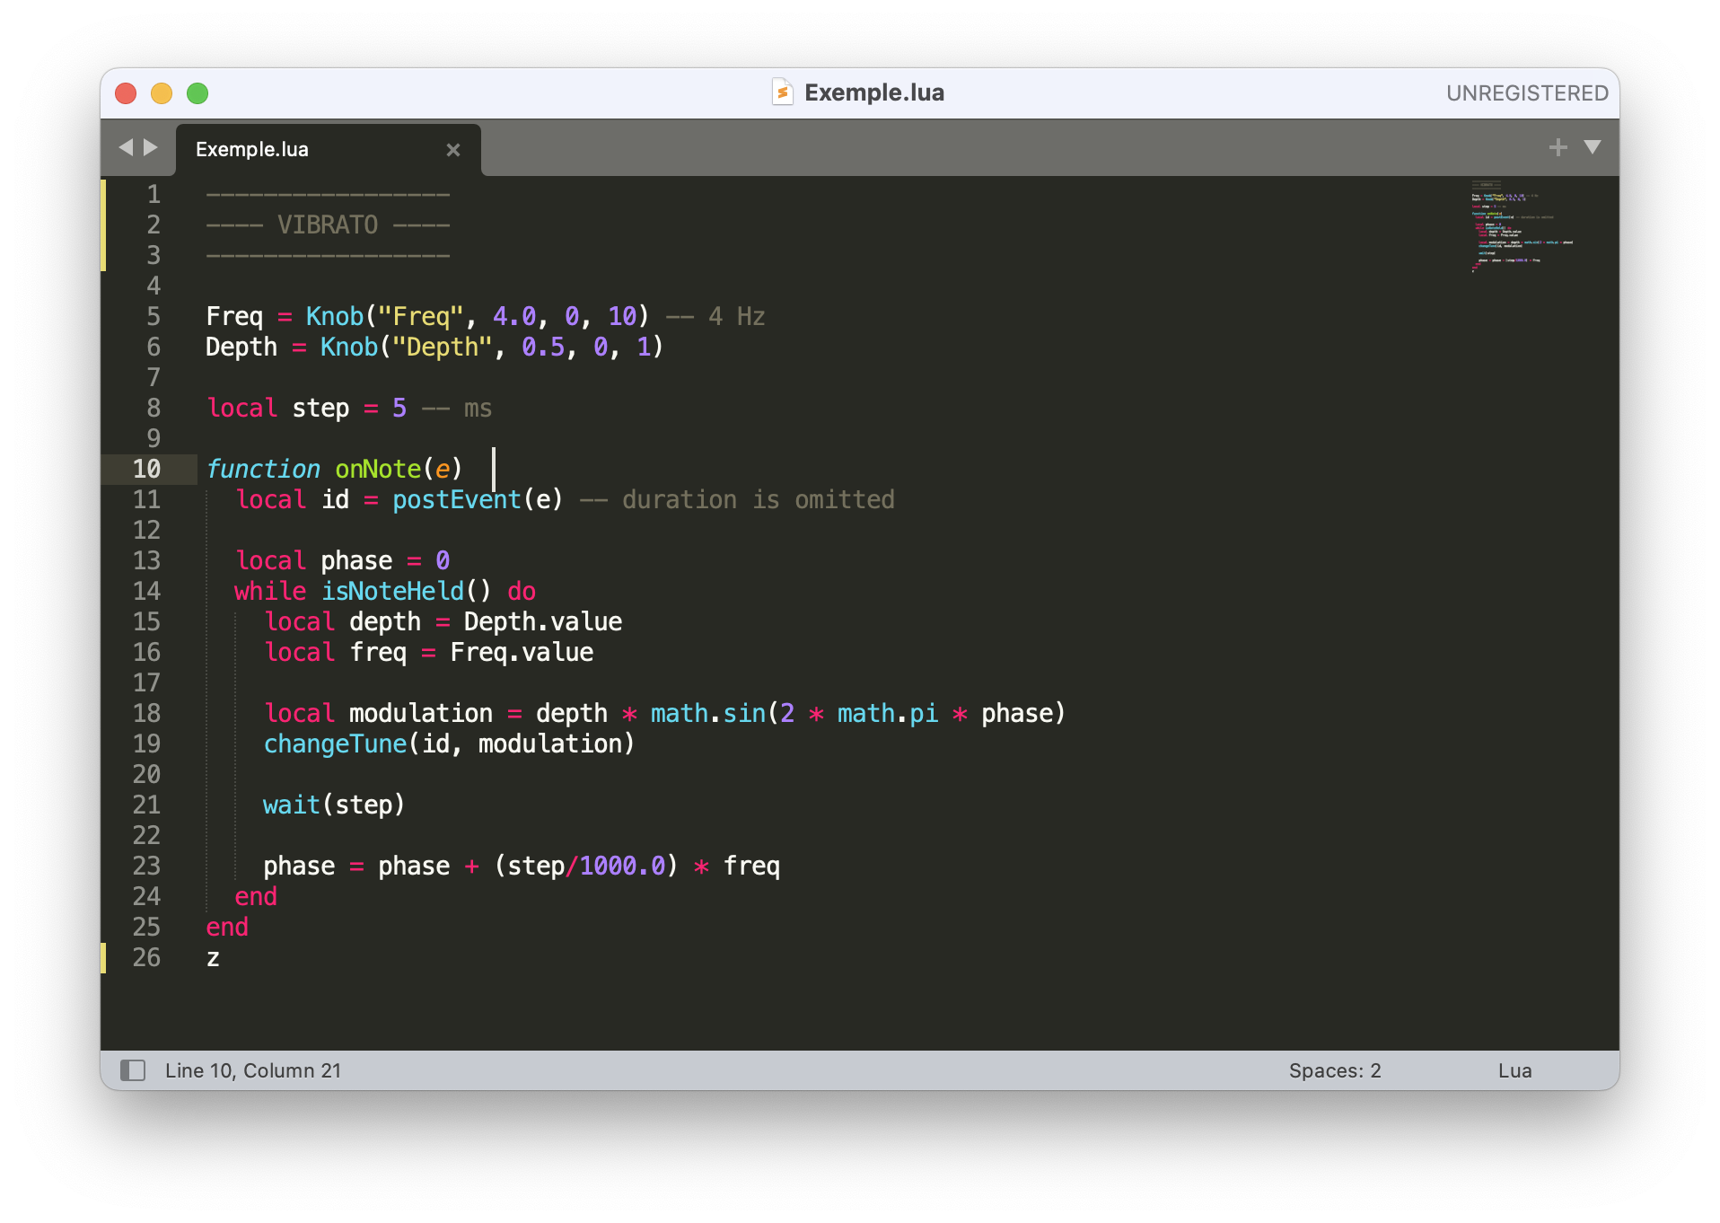
Task: Open a new tab with plus
Action: point(1558,147)
